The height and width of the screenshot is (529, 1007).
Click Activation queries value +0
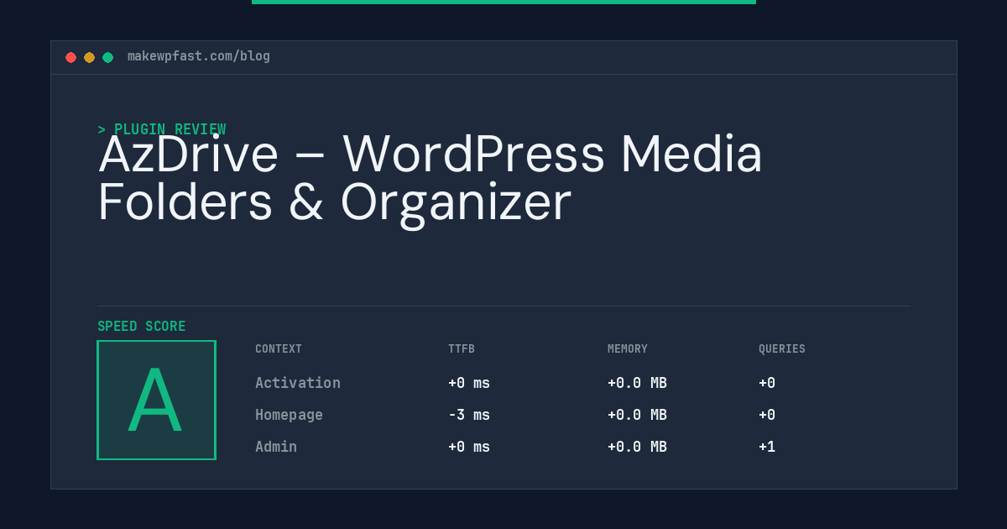click(767, 383)
